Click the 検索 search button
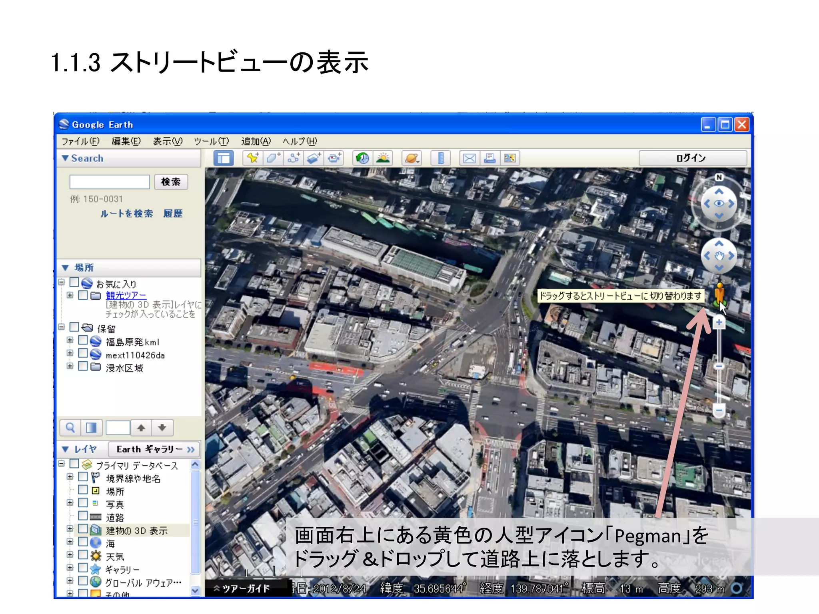 coord(171,182)
